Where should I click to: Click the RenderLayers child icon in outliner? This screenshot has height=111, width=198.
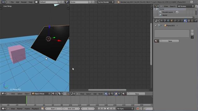177,12
